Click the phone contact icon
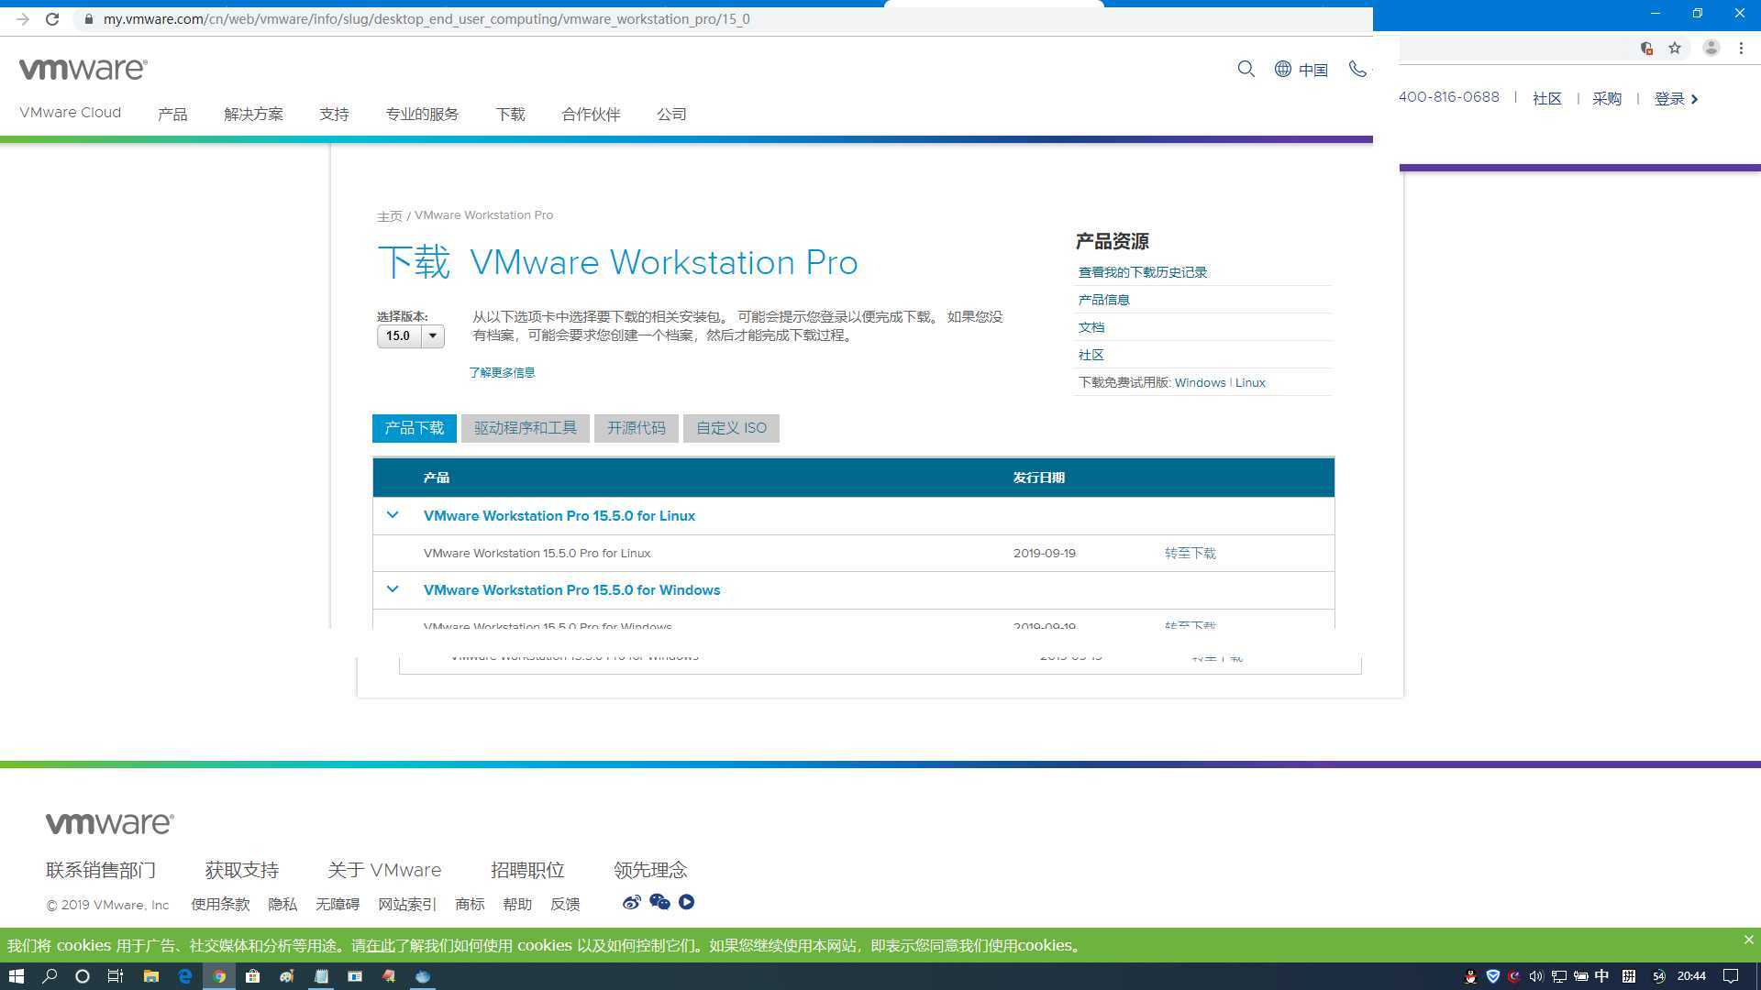1761x990 pixels. coord(1357,69)
